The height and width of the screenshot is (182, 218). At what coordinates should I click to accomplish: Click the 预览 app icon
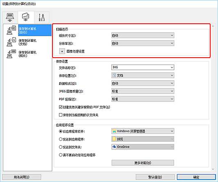[114, 139]
